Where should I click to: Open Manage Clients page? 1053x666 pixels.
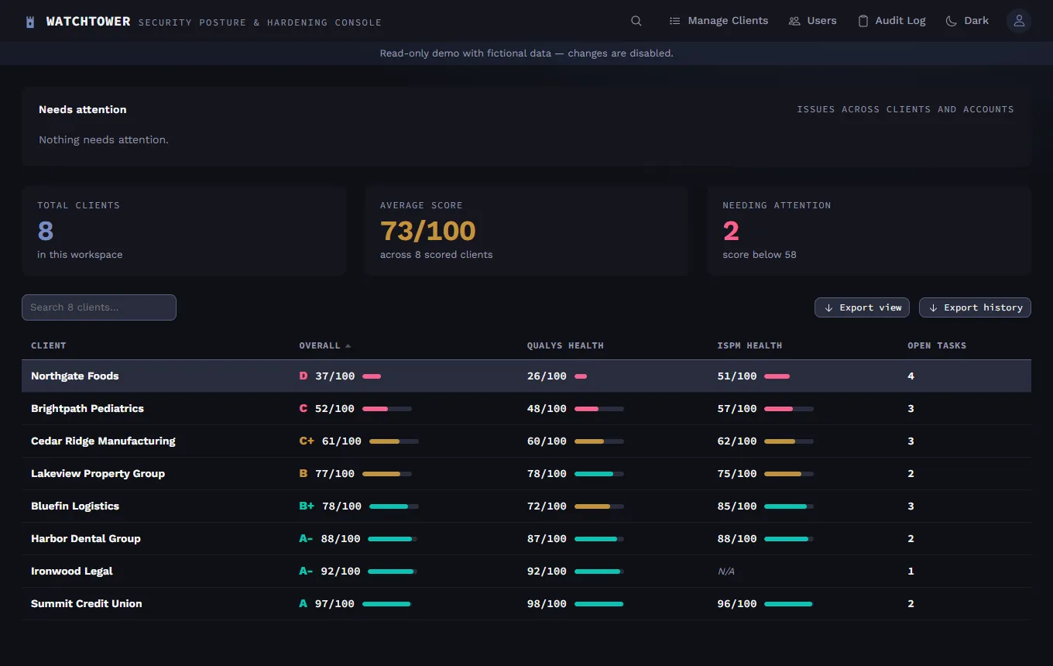(719, 21)
